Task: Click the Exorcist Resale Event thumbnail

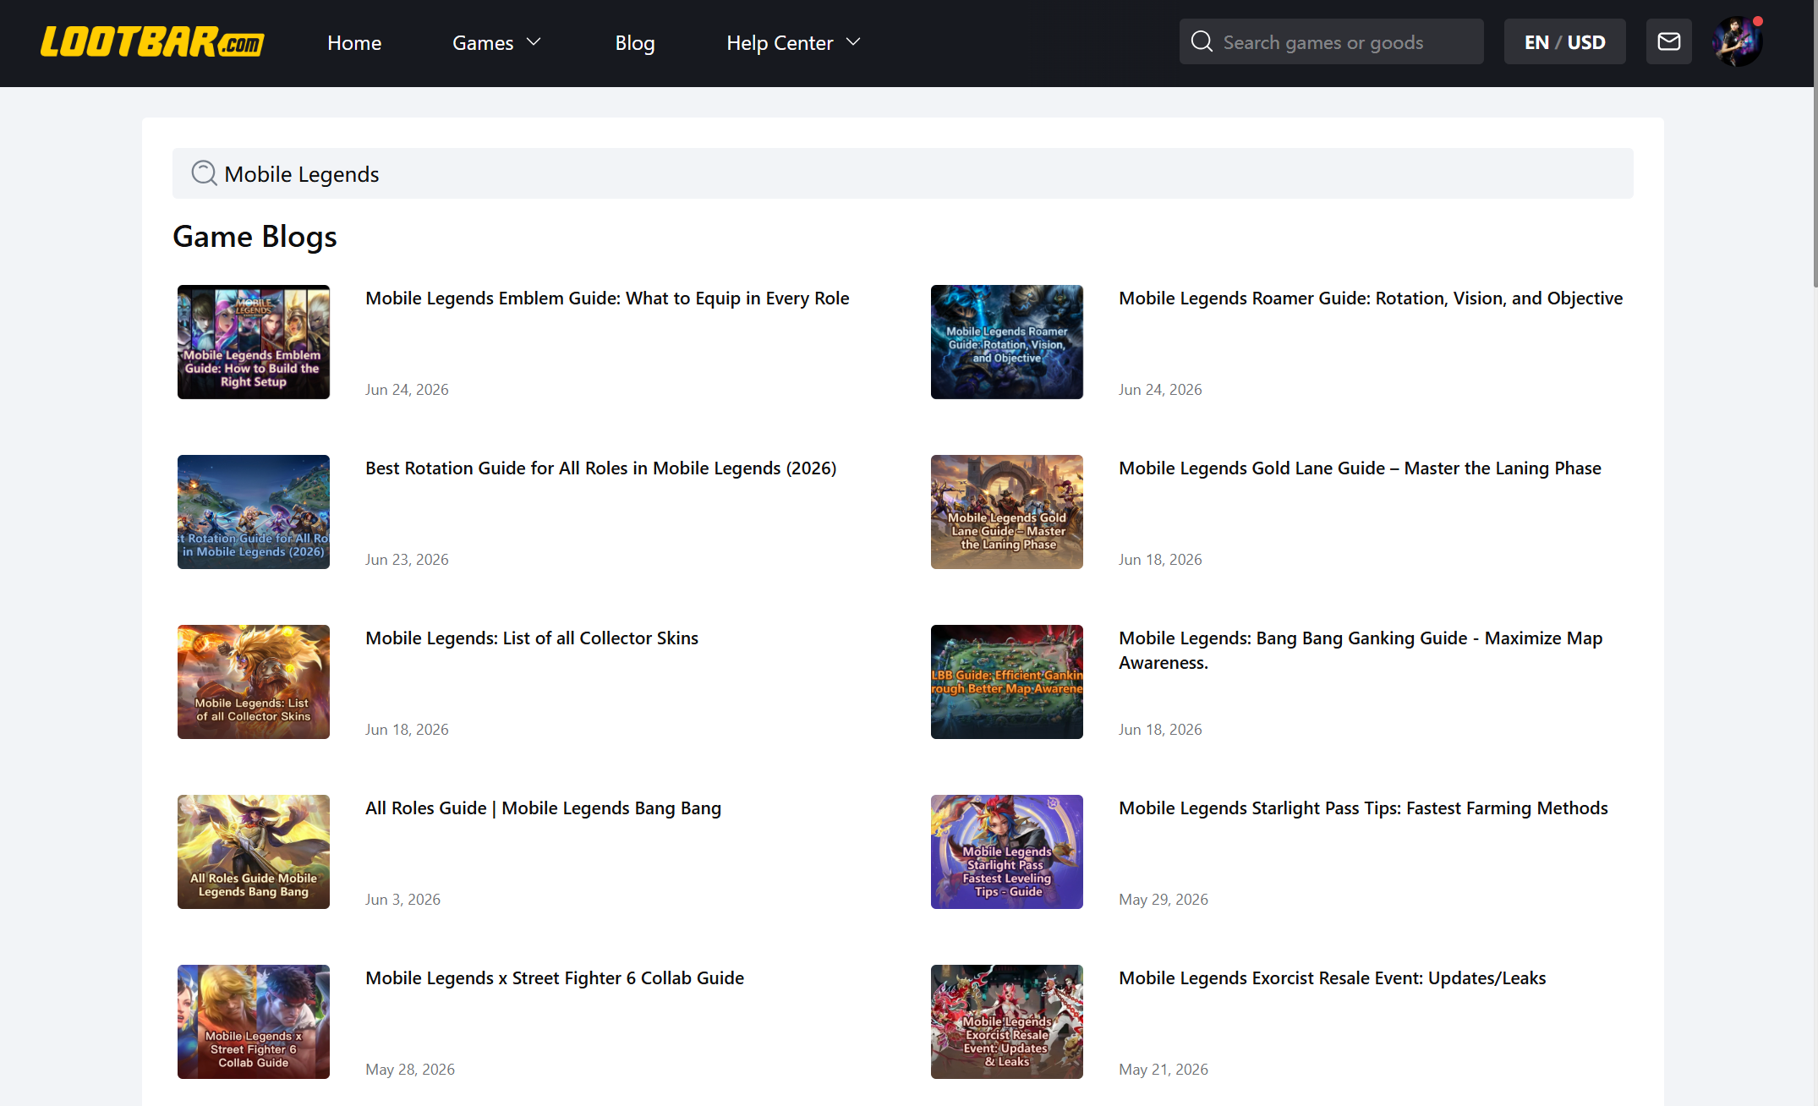Action: (x=1006, y=1021)
